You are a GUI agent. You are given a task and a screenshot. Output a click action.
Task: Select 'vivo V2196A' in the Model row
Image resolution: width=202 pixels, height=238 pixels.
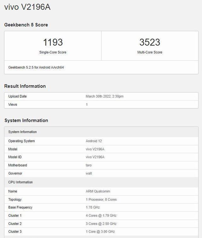pos(95,149)
